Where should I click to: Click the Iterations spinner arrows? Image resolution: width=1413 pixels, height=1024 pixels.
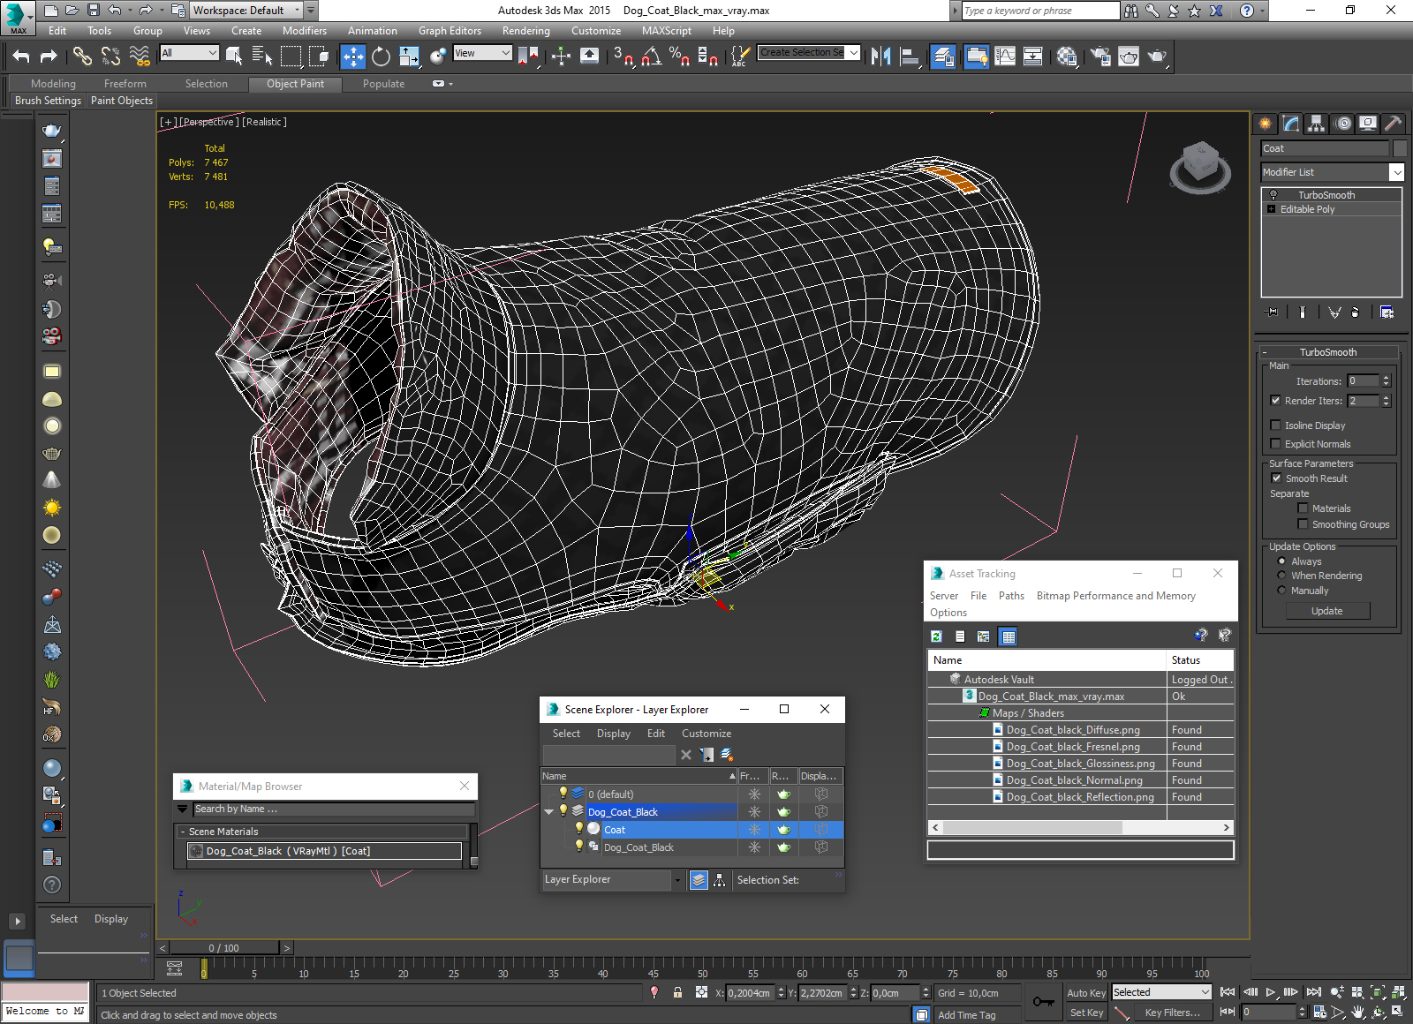click(x=1386, y=381)
